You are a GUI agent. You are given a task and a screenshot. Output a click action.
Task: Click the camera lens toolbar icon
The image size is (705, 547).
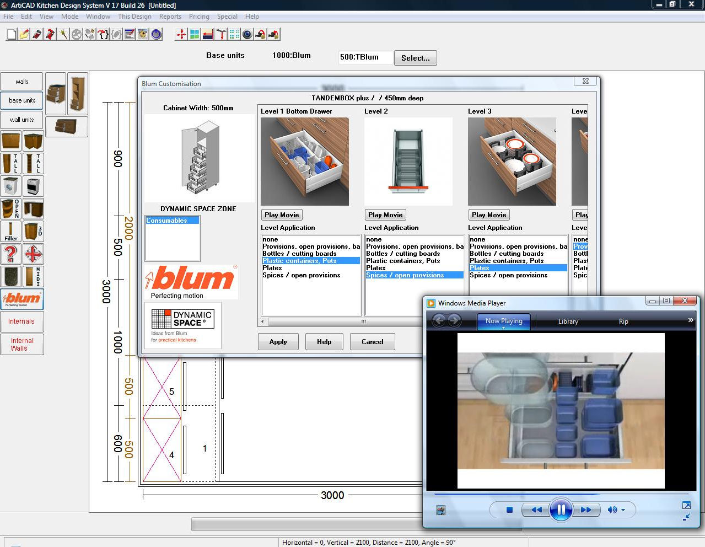pyautogui.click(x=247, y=35)
